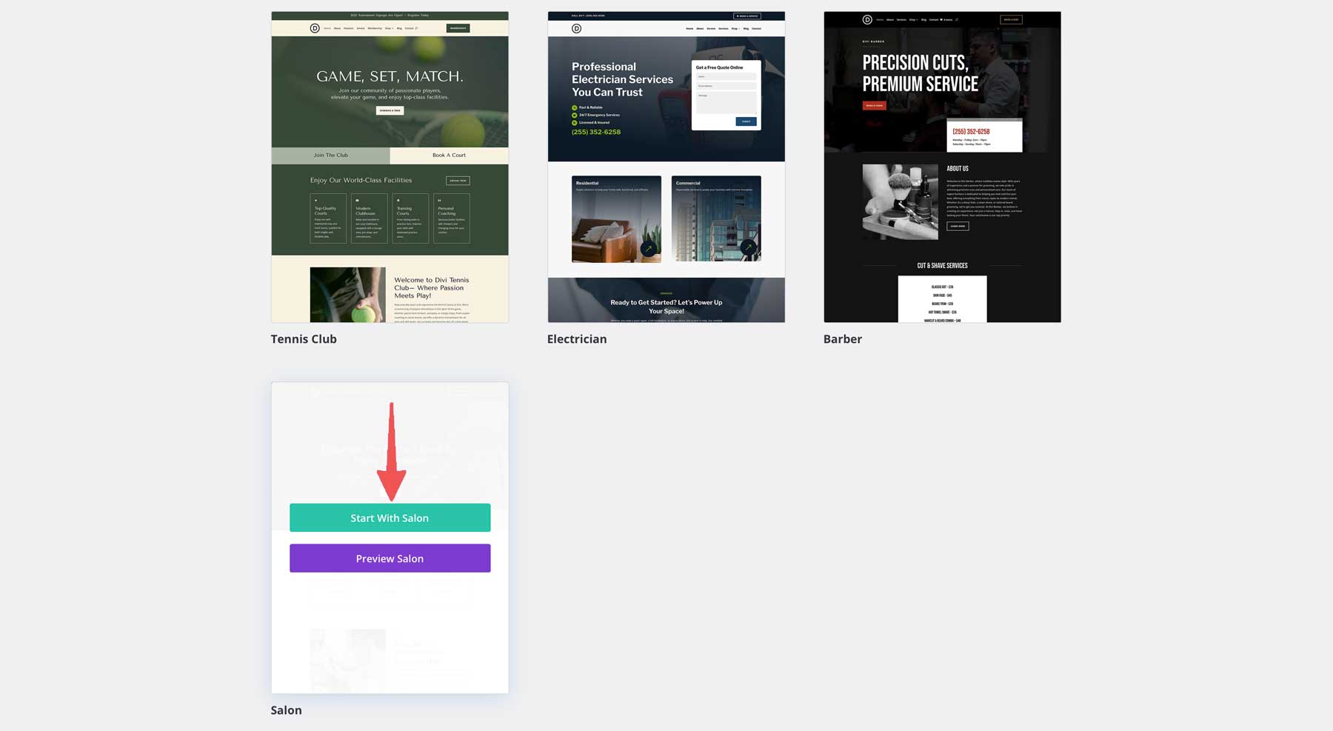The image size is (1333, 731).
Task: Click the Divi logo in Barber header
Action: coord(866,20)
